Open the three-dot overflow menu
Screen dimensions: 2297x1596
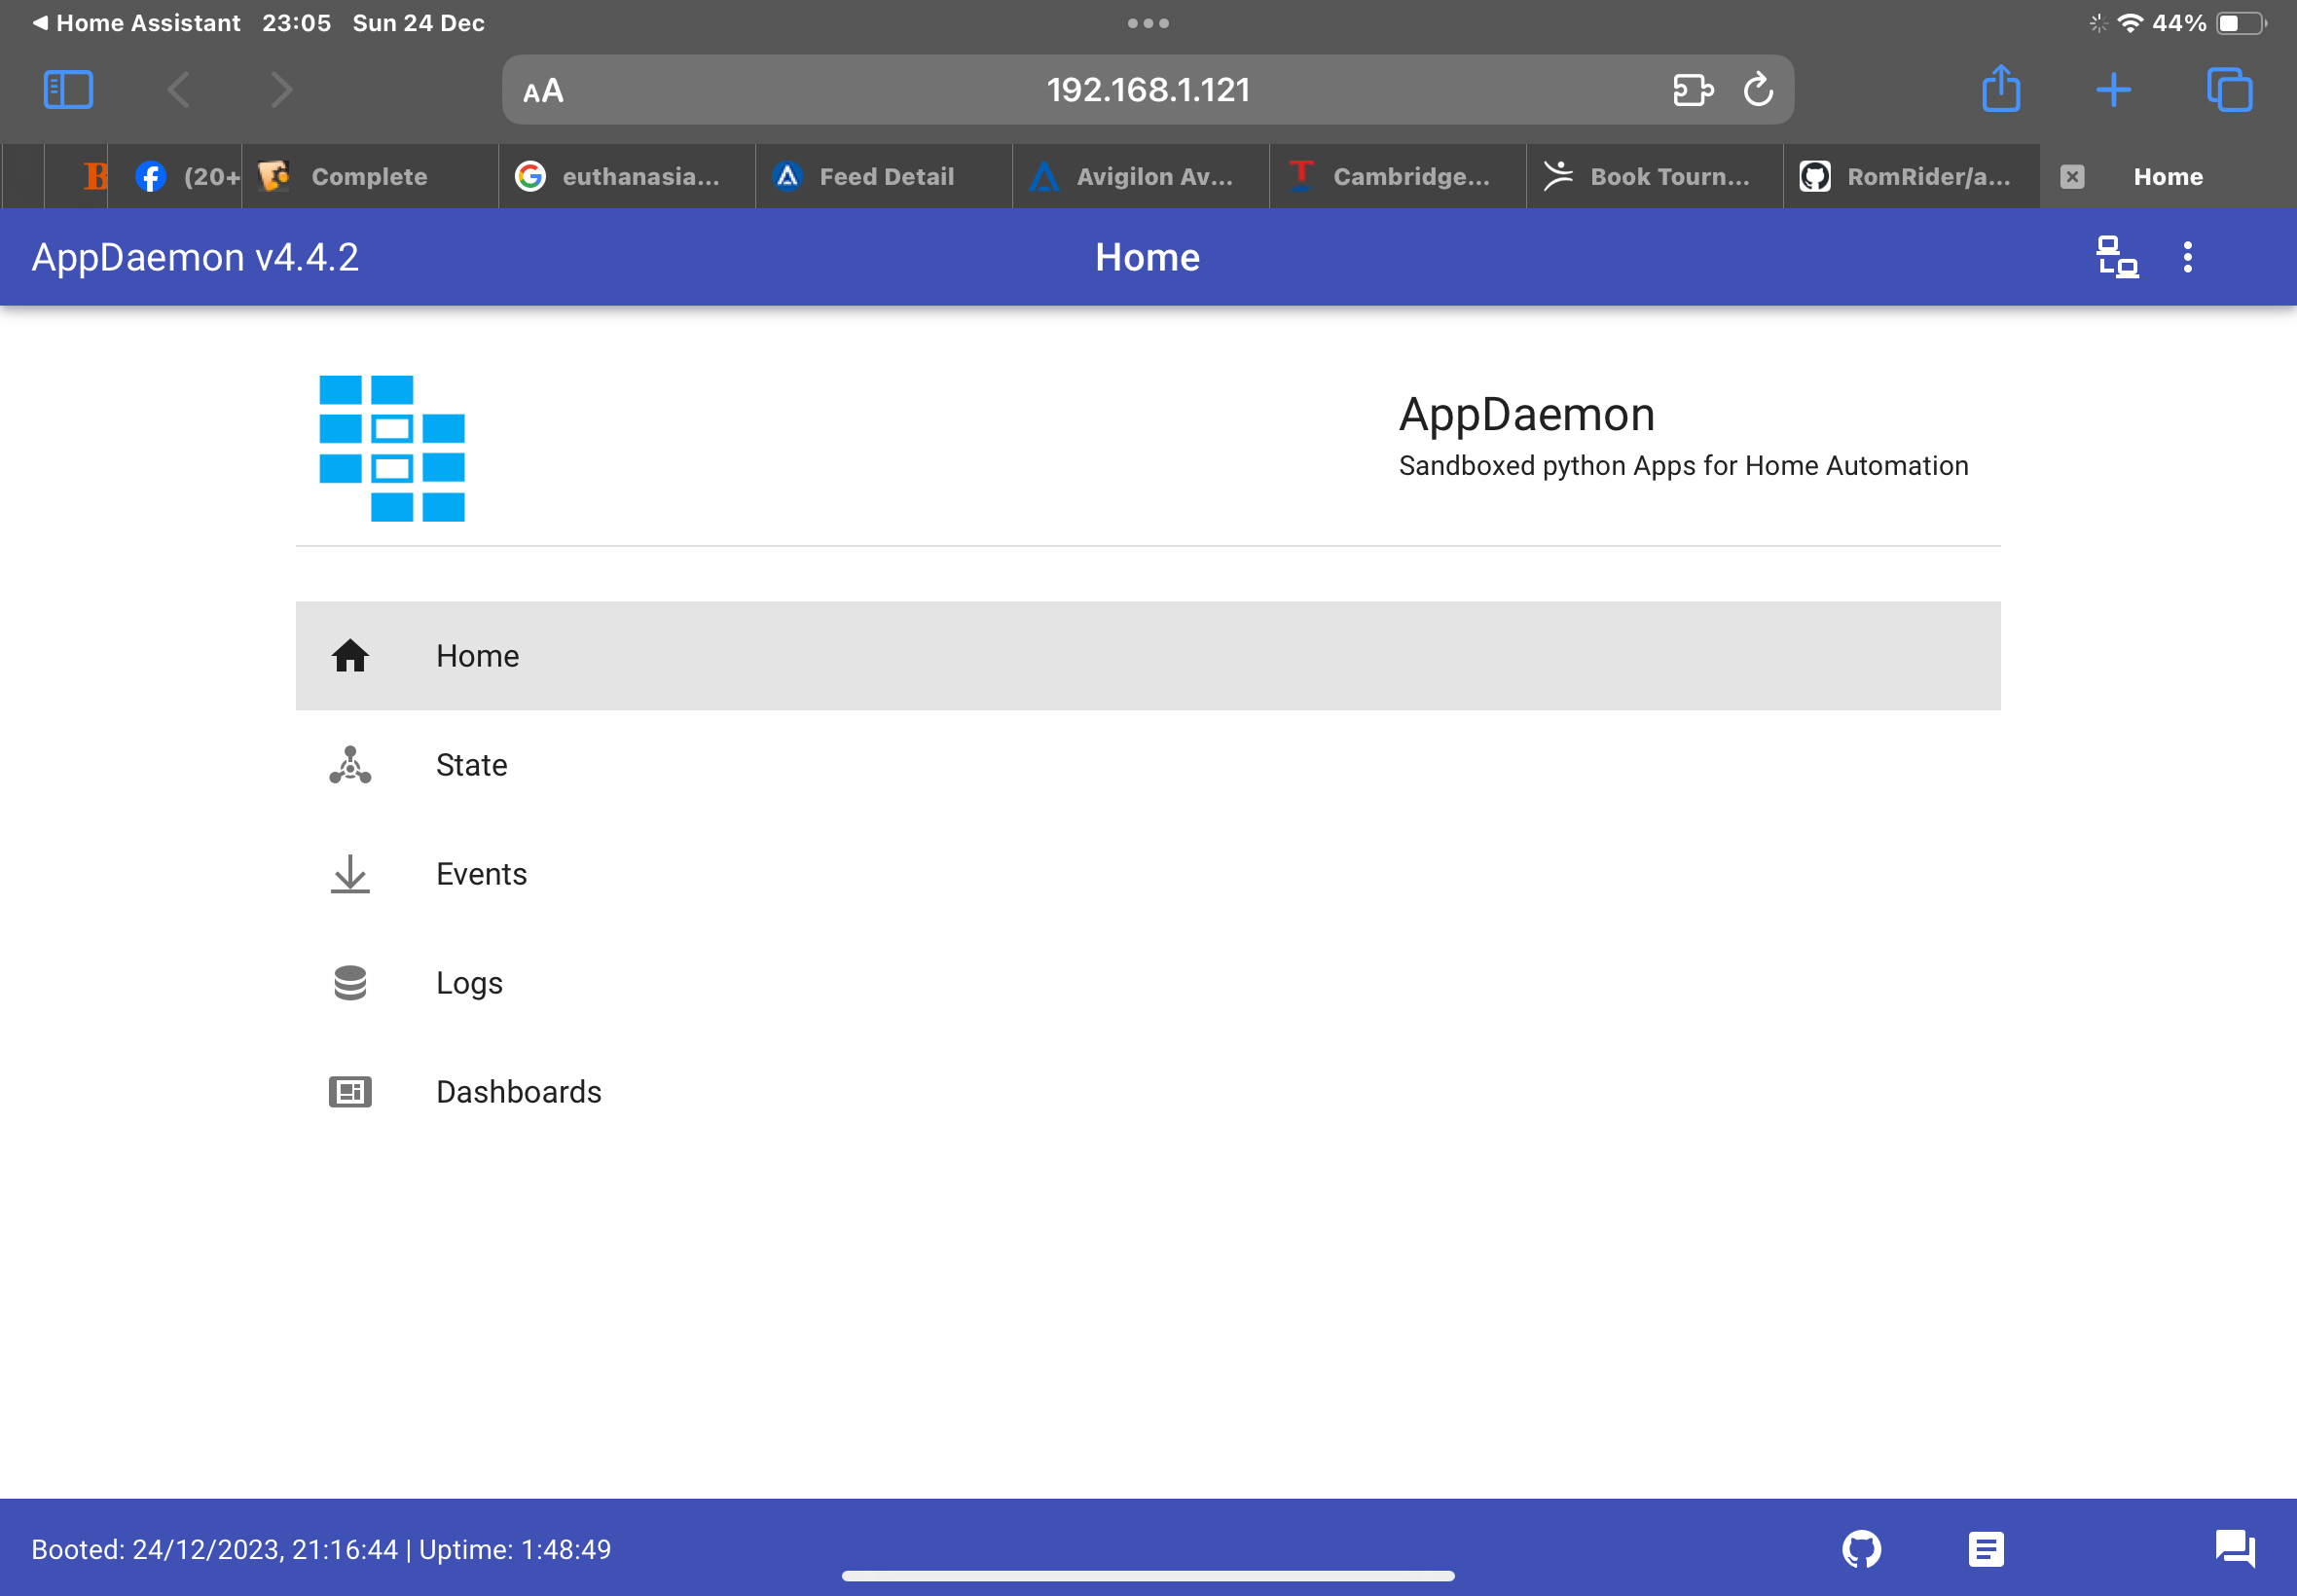click(2187, 257)
